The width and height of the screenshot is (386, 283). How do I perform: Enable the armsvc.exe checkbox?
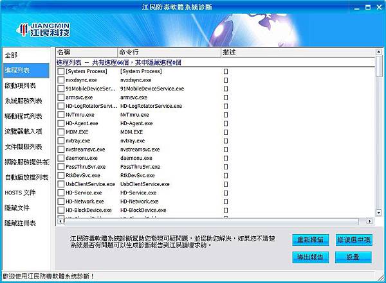tap(61, 98)
